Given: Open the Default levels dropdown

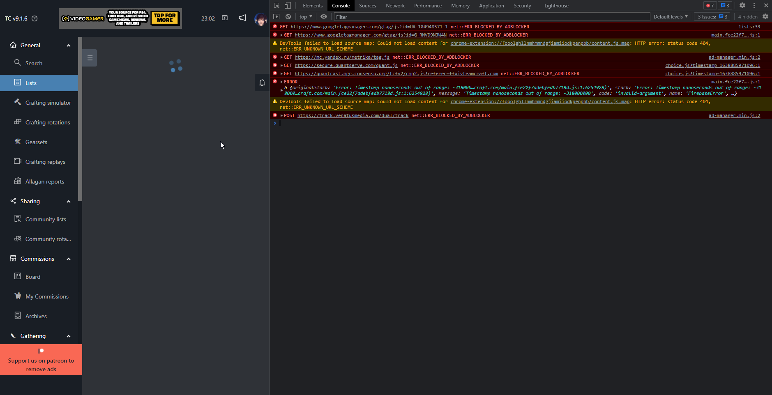Looking at the screenshot, I should pyautogui.click(x=670, y=16).
